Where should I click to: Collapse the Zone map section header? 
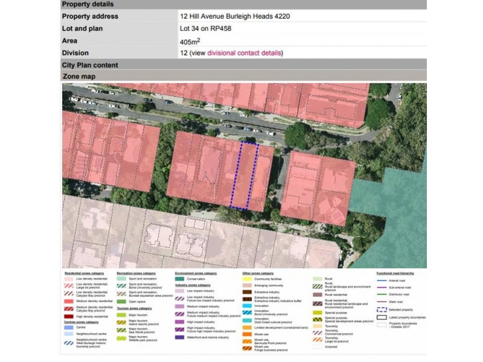[243, 76]
